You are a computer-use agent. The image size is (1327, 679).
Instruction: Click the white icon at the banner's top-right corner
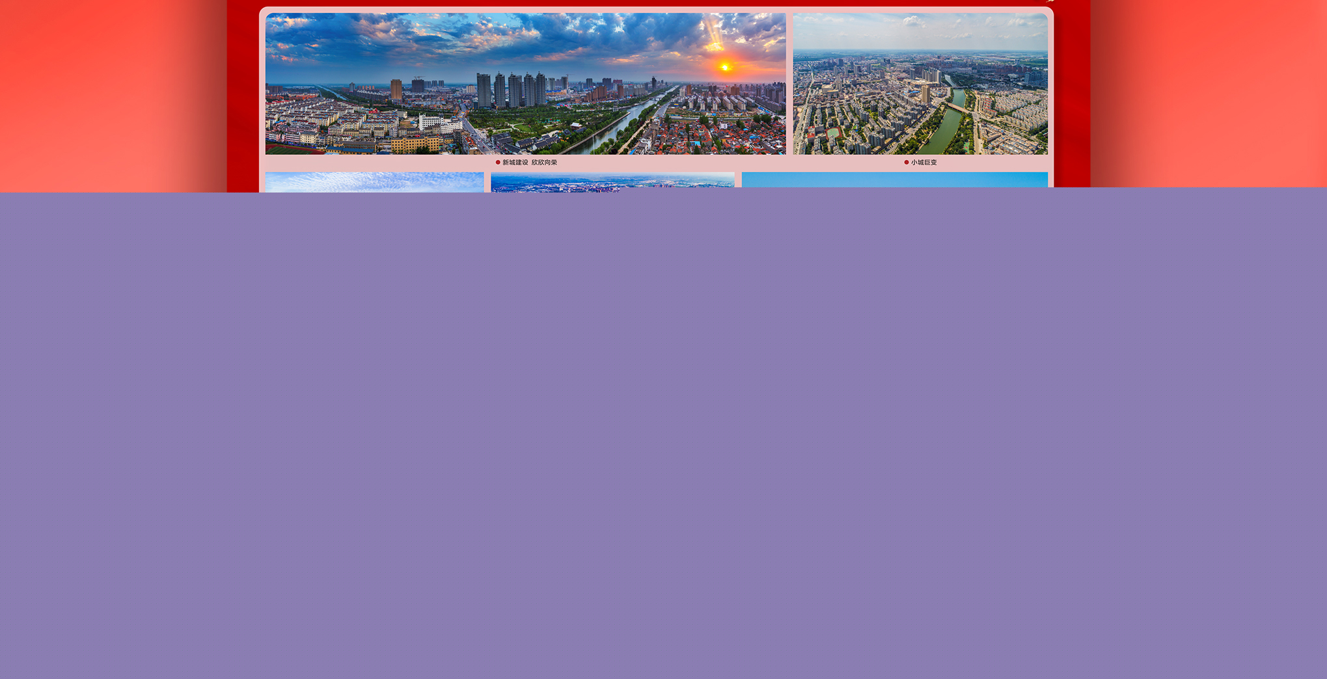tap(1049, 2)
